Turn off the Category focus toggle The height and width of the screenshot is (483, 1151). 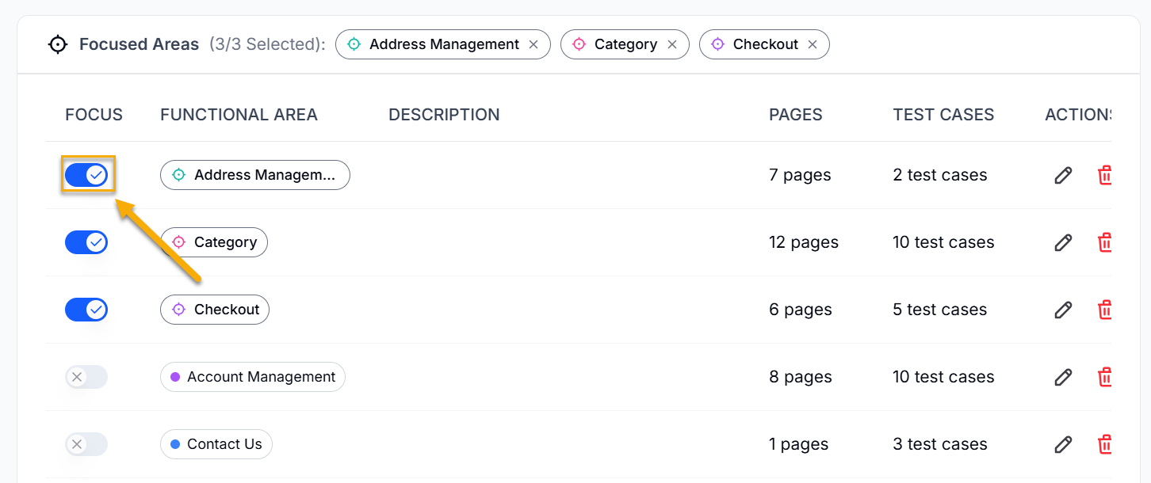(x=86, y=242)
